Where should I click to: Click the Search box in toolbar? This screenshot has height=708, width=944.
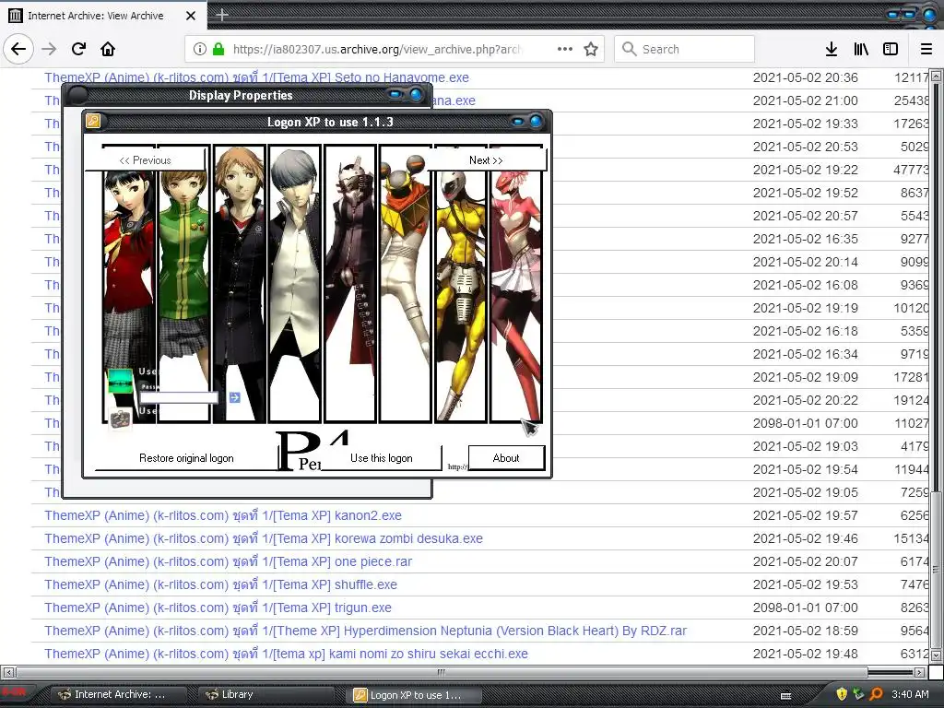(x=685, y=49)
